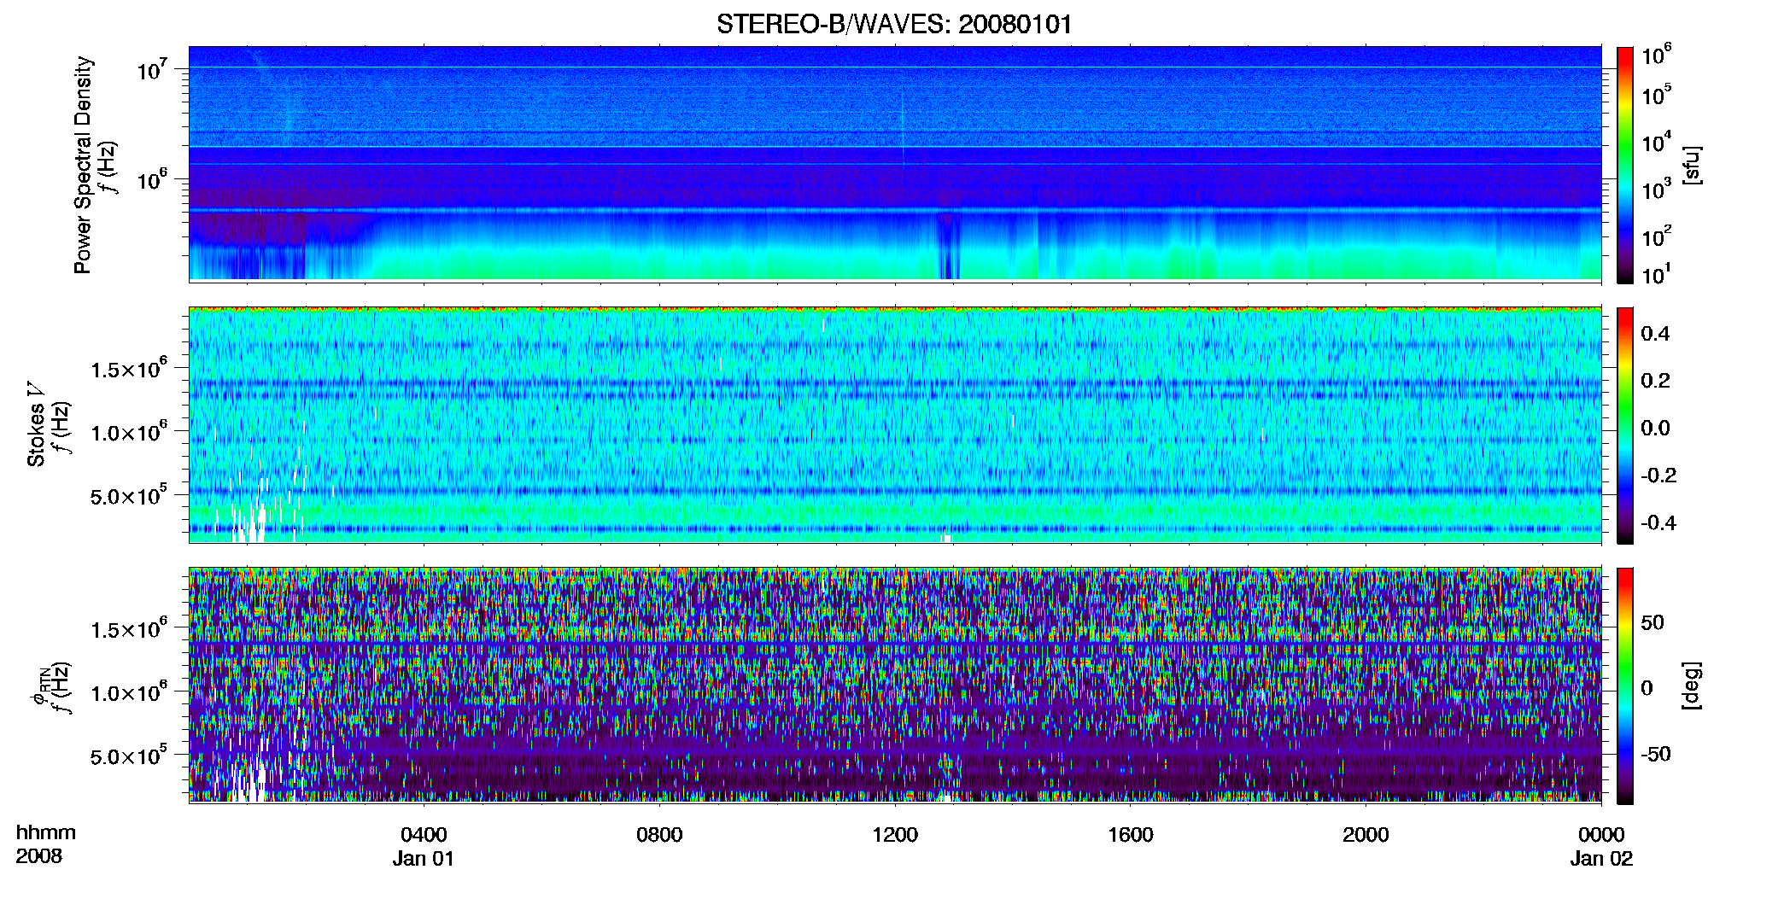Click the "0.4" label on the Stokes colorbar

1655,334
